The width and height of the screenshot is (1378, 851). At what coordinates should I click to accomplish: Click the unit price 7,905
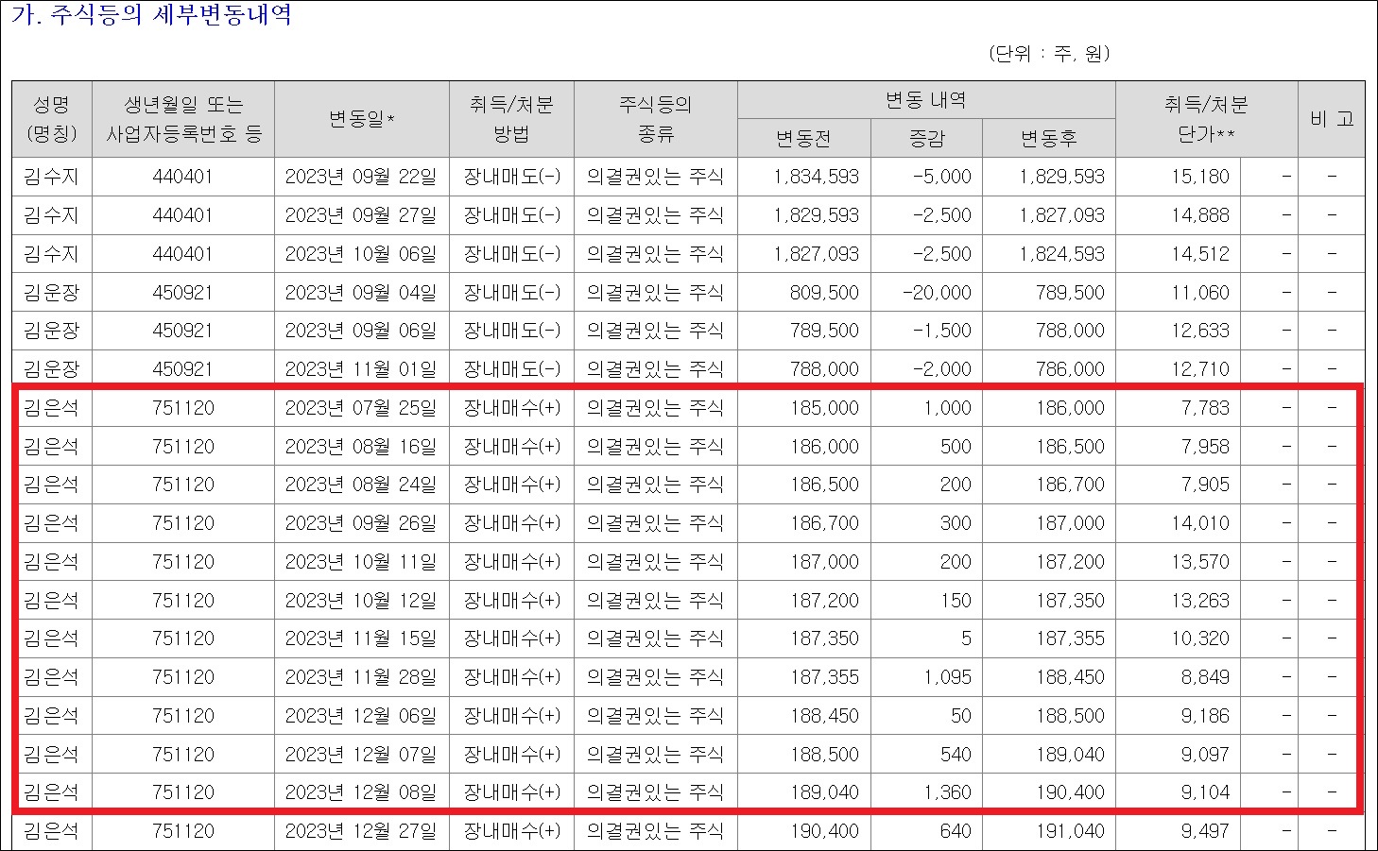pos(1205,485)
